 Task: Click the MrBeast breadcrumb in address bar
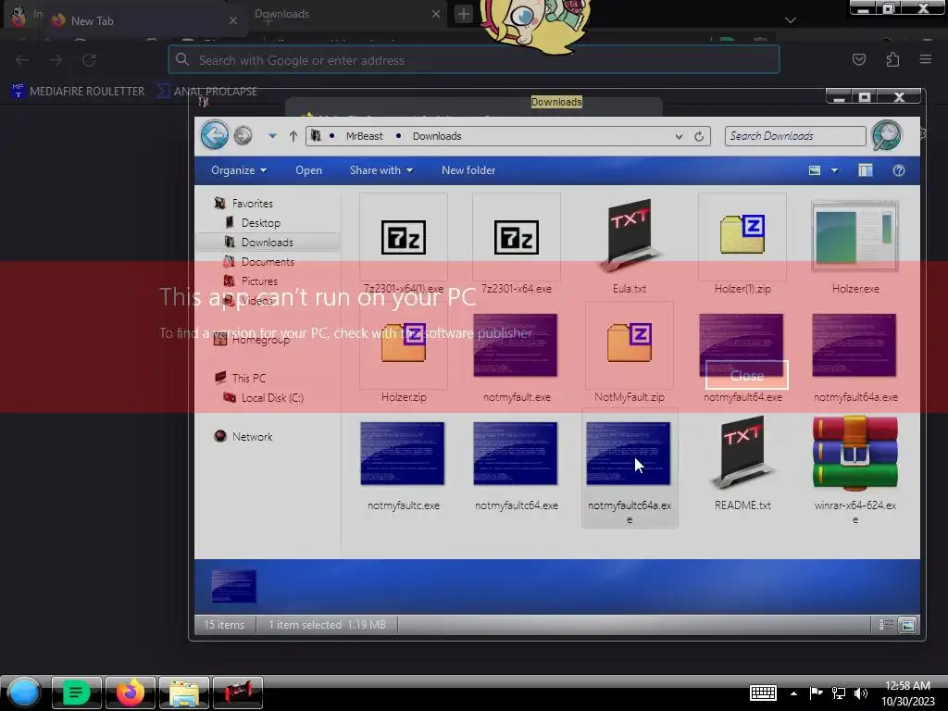[364, 136]
